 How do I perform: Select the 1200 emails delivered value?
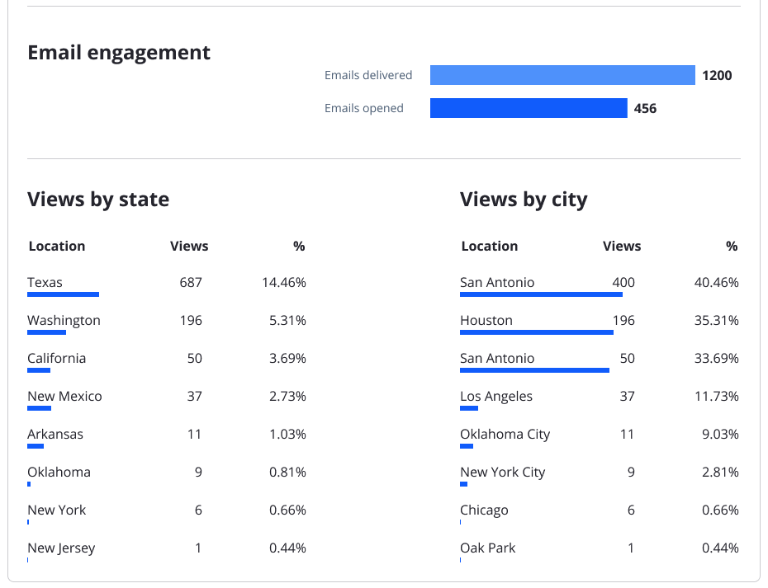click(716, 75)
